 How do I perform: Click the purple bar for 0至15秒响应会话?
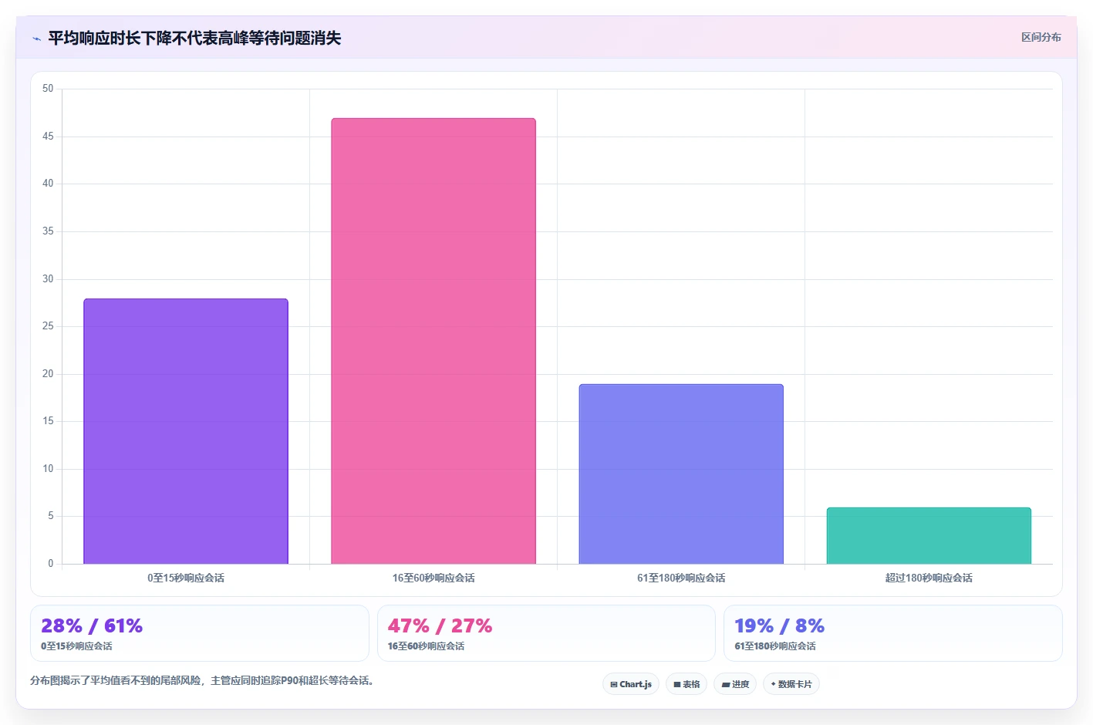tap(186, 431)
